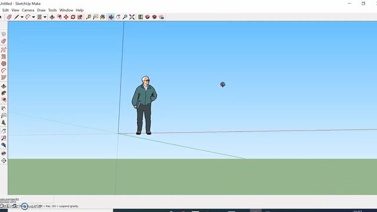The image size is (377, 212).
Task: Select the Look Around eye tool
Action: coord(4,153)
